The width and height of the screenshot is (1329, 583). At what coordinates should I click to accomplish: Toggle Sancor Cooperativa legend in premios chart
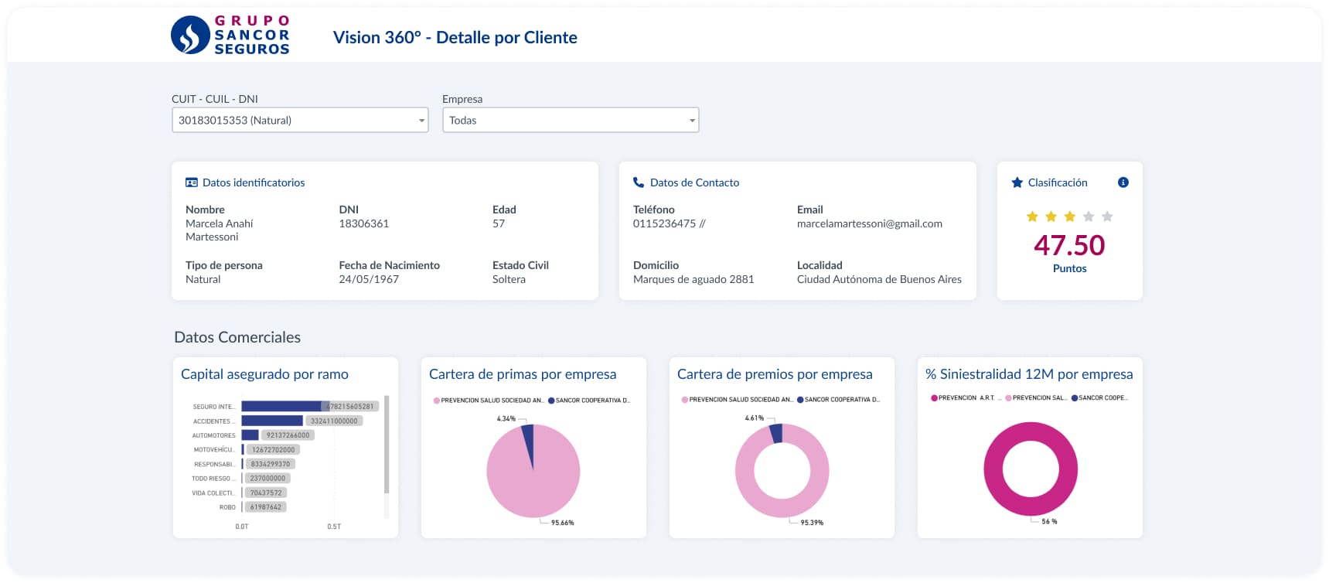tap(839, 400)
